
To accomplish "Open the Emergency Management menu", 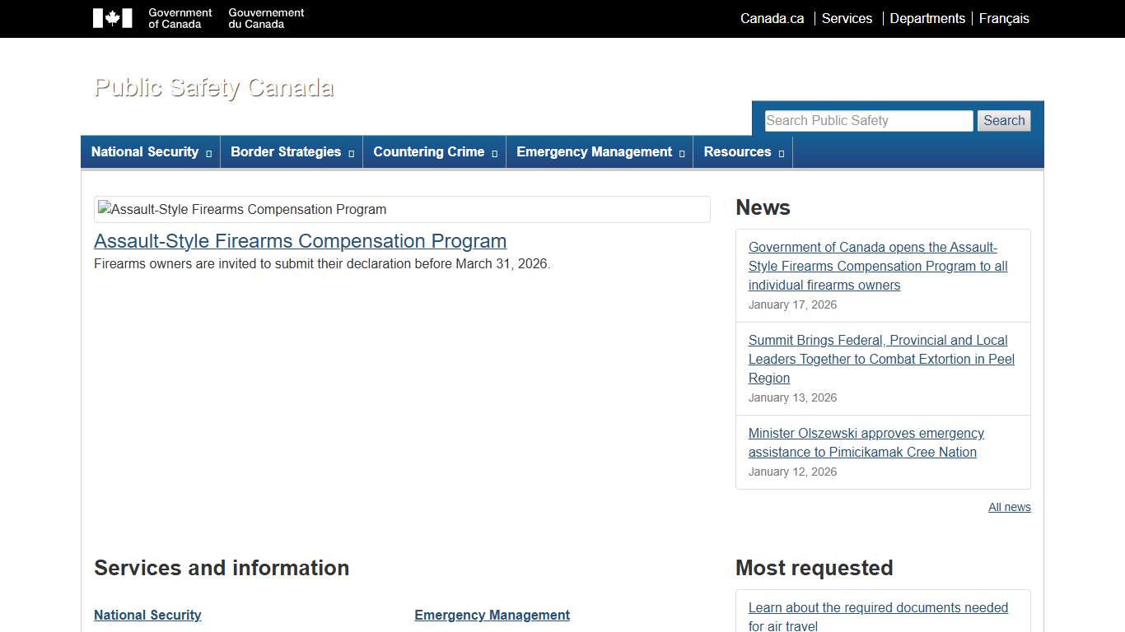I will 600,152.
